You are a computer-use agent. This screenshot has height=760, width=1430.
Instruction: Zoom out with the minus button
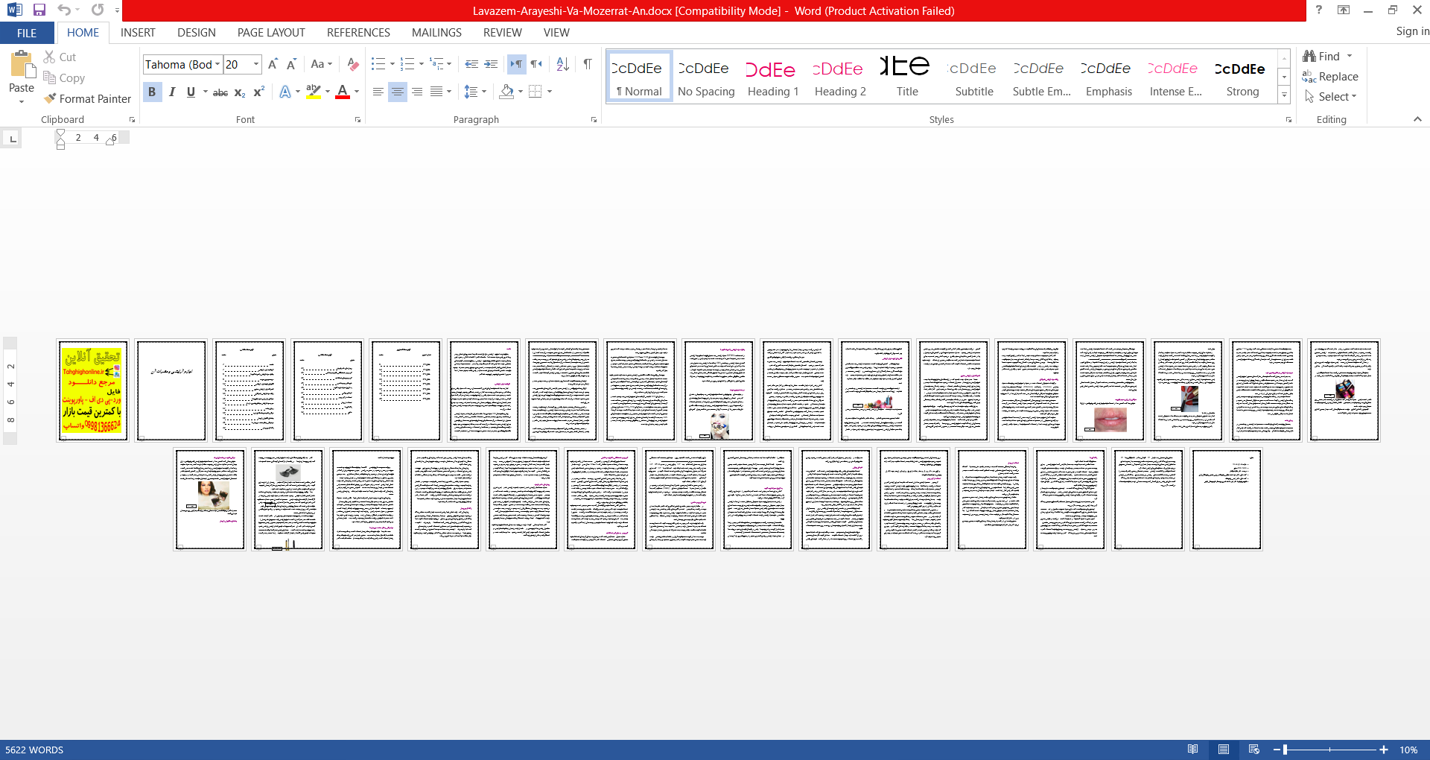click(x=1277, y=750)
